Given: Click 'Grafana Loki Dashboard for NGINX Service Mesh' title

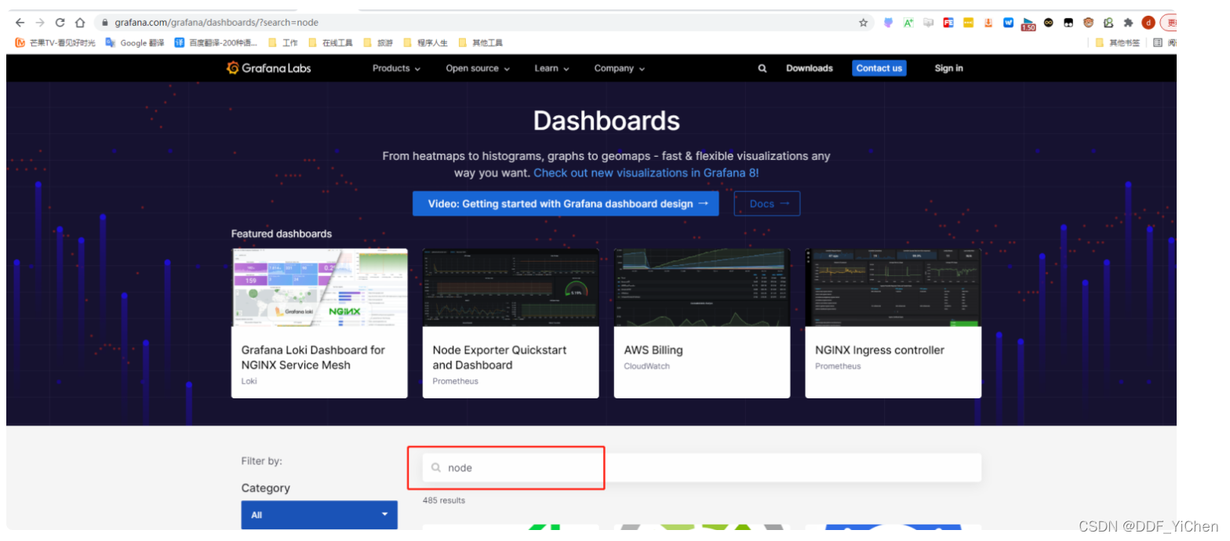Looking at the screenshot, I should [x=313, y=358].
